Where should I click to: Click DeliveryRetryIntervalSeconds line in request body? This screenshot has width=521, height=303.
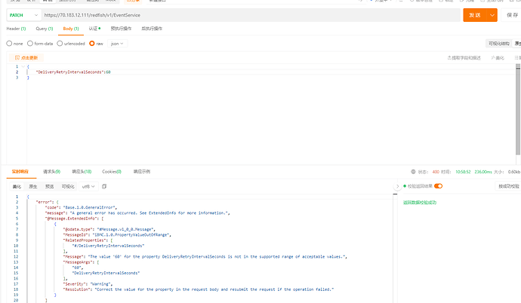click(73, 72)
